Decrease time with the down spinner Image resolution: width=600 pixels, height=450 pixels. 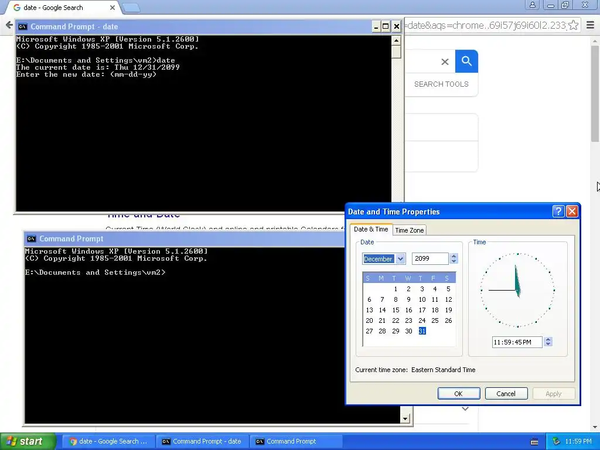pyautogui.click(x=548, y=345)
